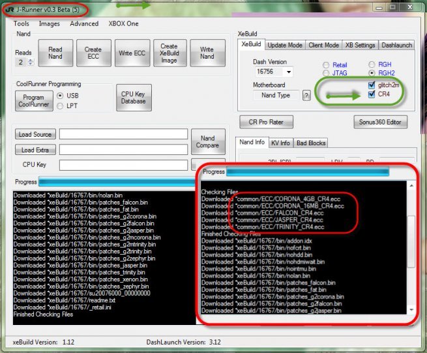The image size is (427, 353).
Task: Click the Program CoolRunner button
Action: [34, 101]
